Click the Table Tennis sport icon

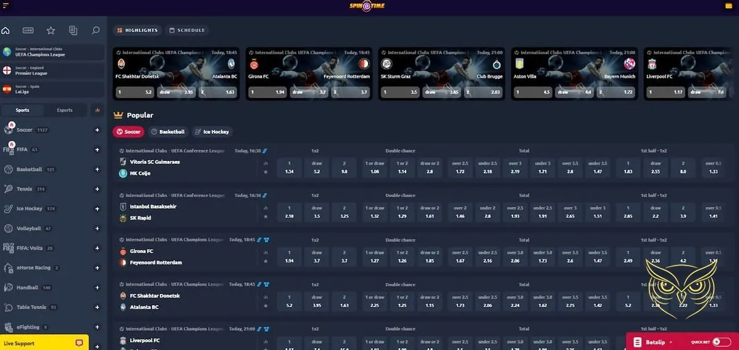pos(9,307)
